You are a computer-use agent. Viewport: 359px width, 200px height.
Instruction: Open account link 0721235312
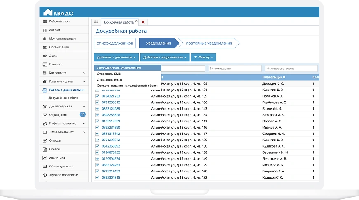(111, 102)
